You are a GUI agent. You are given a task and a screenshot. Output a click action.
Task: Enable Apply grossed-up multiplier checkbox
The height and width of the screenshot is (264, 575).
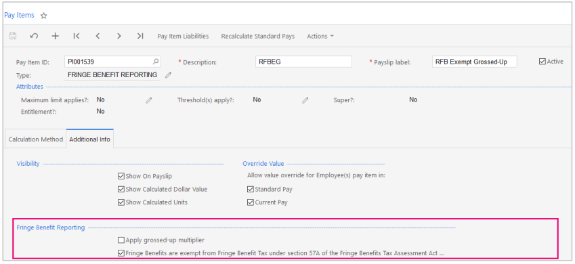point(121,240)
